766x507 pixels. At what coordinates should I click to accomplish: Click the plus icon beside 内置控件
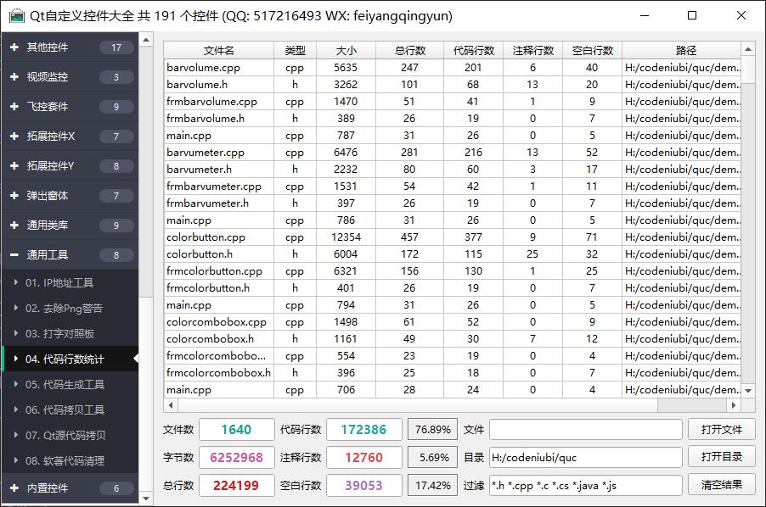[x=14, y=488]
